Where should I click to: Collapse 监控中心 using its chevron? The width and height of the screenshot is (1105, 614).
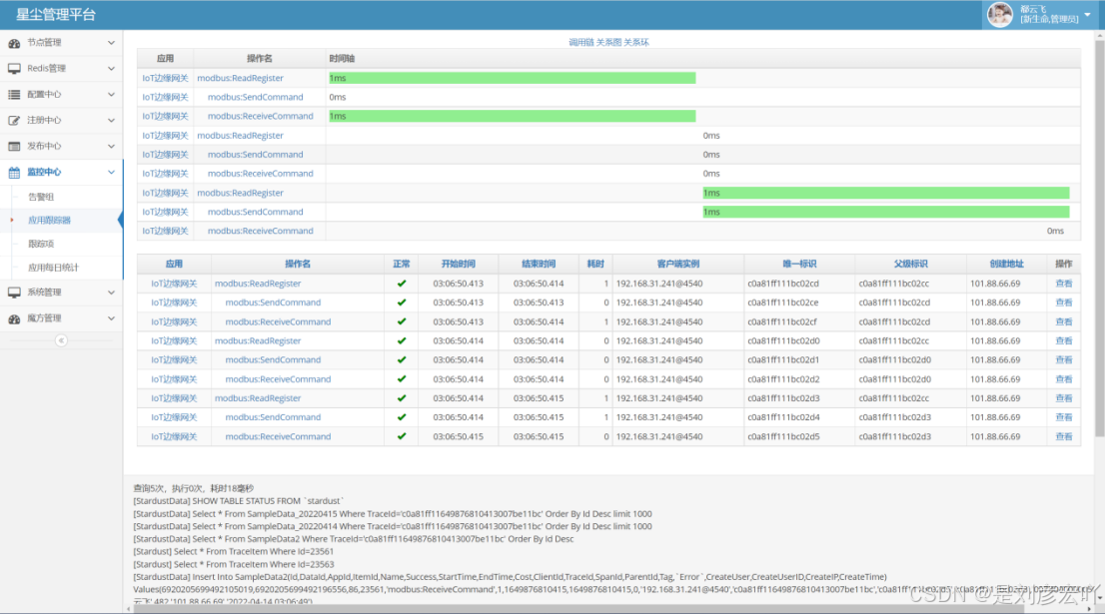click(111, 173)
